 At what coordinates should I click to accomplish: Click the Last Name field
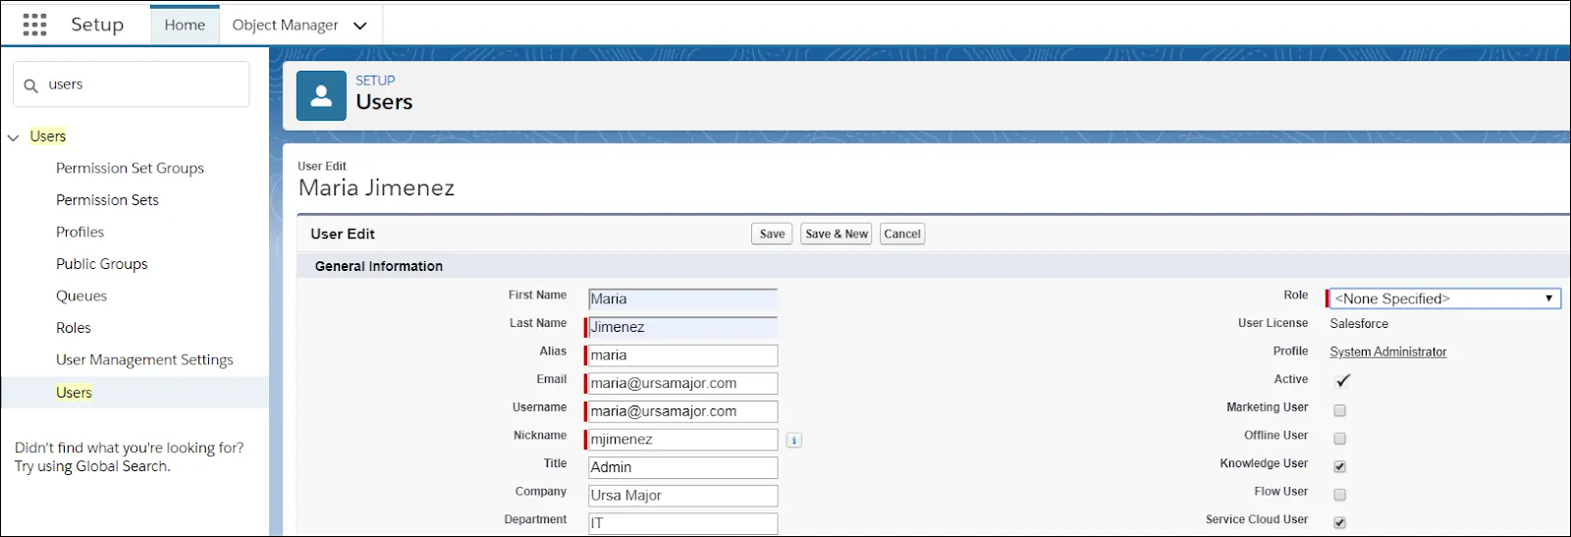click(x=683, y=327)
